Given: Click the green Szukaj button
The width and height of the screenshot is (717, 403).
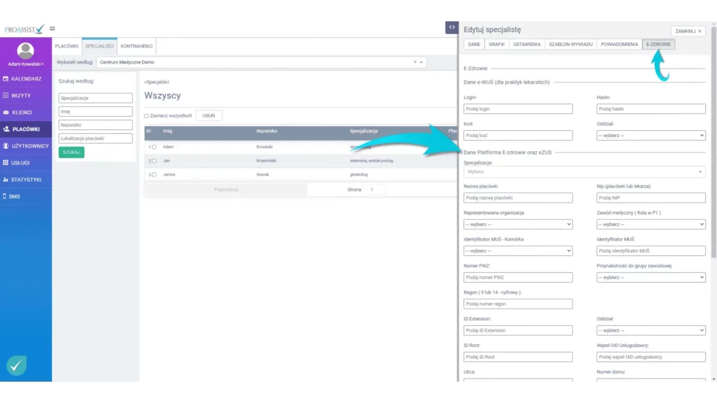Looking at the screenshot, I should tap(71, 152).
